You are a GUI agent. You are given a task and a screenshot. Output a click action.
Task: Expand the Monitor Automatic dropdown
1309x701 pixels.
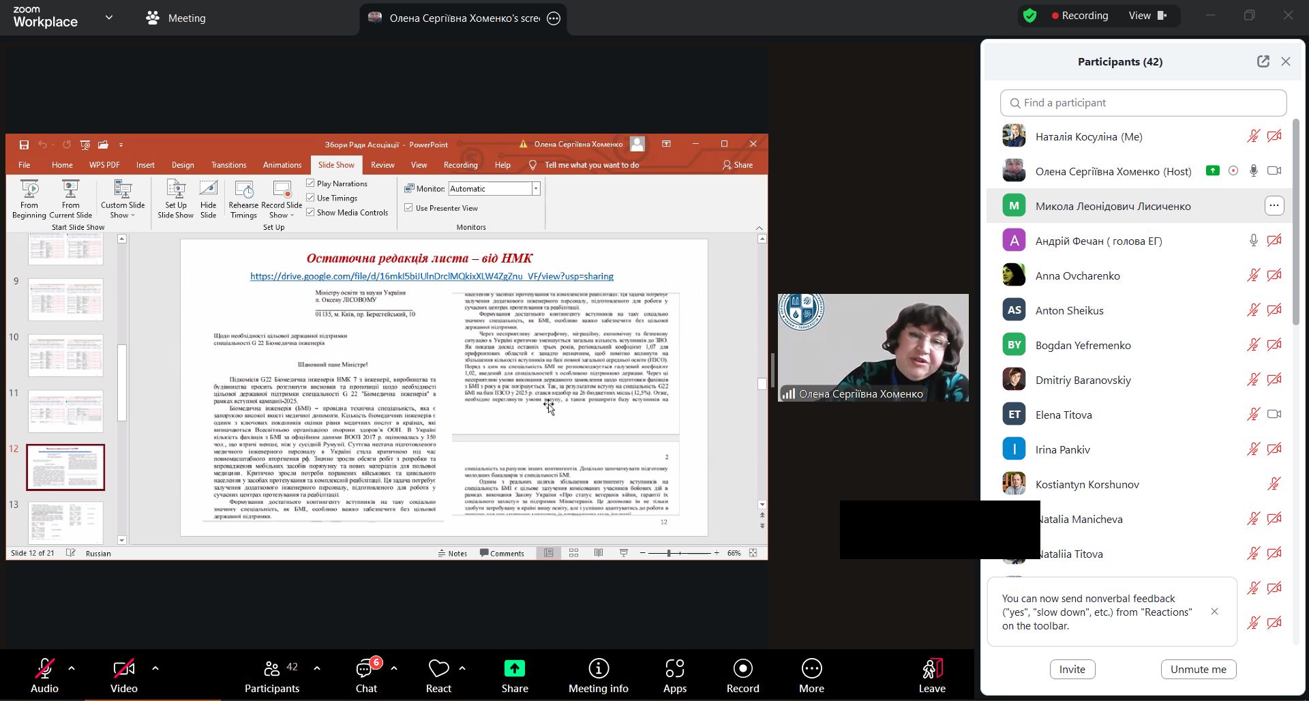(536, 189)
